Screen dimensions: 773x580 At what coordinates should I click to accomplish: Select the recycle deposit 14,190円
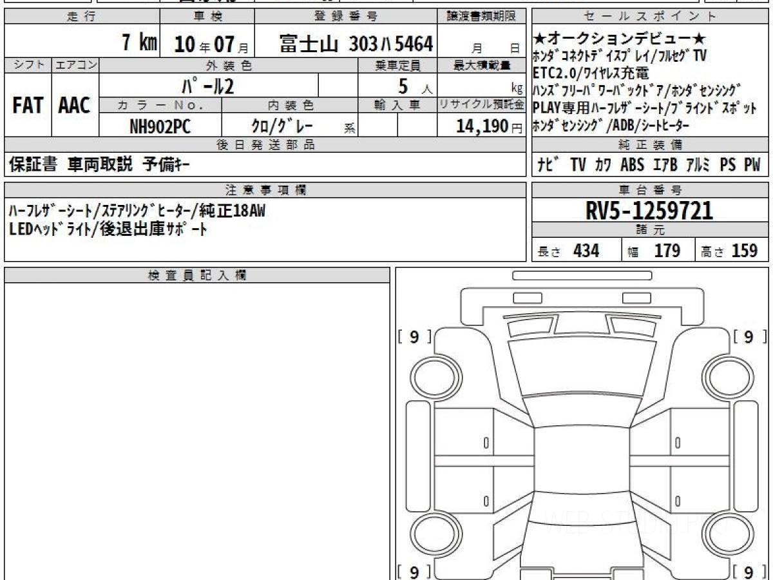click(x=489, y=126)
